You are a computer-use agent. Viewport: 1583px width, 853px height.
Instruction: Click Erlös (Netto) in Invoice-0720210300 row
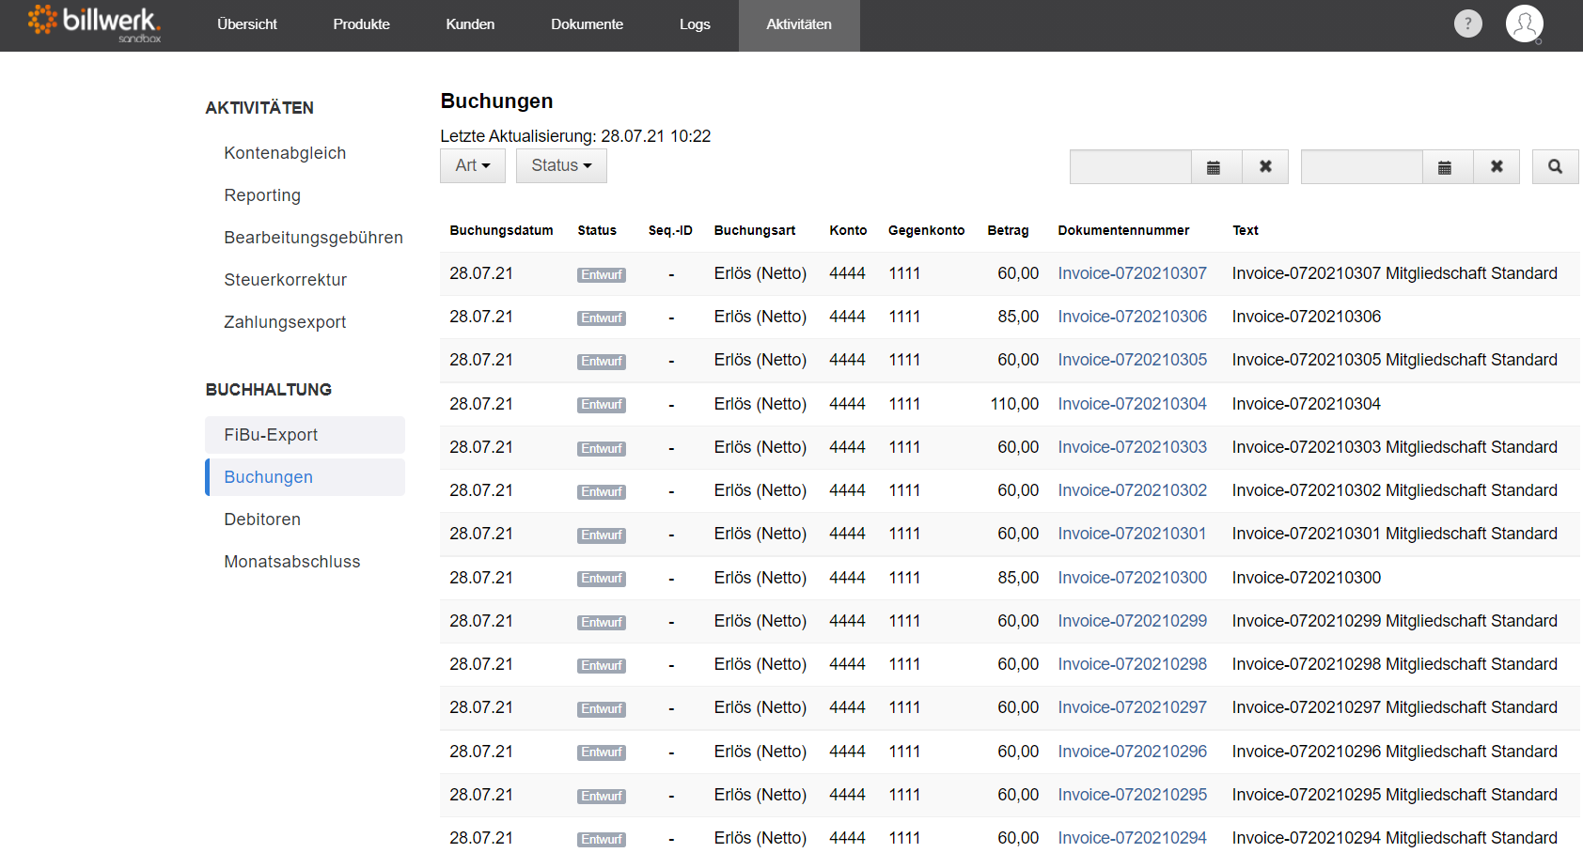click(x=760, y=578)
